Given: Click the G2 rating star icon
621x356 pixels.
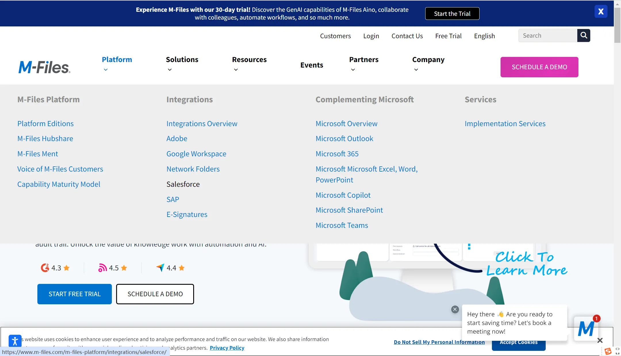Looking at the screenshot, I should 67,268.
